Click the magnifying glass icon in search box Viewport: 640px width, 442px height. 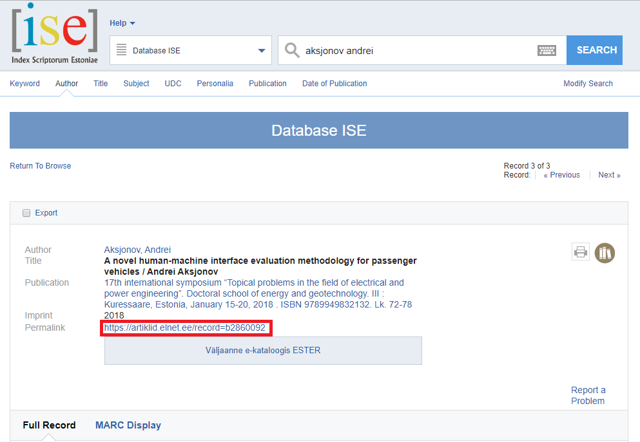292,50
